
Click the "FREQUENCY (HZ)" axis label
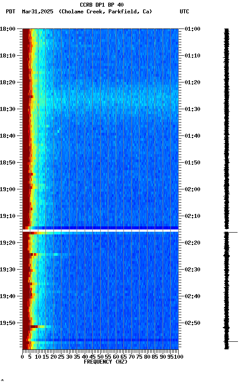[106, 362]
